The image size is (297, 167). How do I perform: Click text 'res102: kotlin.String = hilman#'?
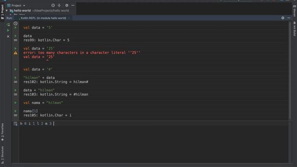click(x=56, y=82)
